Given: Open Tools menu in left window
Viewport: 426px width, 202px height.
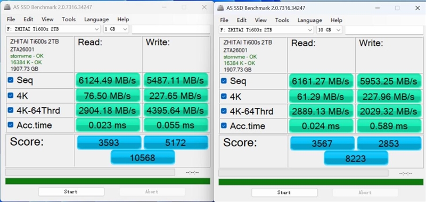Looking at the screenshot, I should [69, 19].
